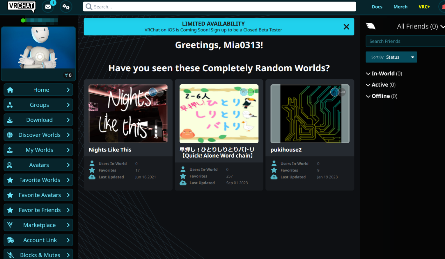Screen dimensions: 445x259
Task: Click the pukihouse2 circuit thumbnail
Action: point(310,113)
